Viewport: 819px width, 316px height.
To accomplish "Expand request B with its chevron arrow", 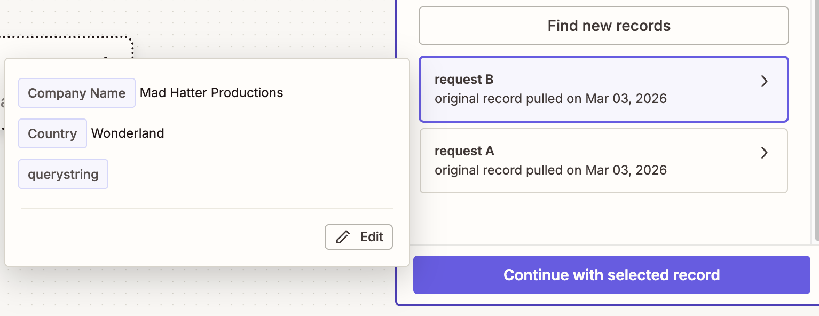I will pos(764,81).
